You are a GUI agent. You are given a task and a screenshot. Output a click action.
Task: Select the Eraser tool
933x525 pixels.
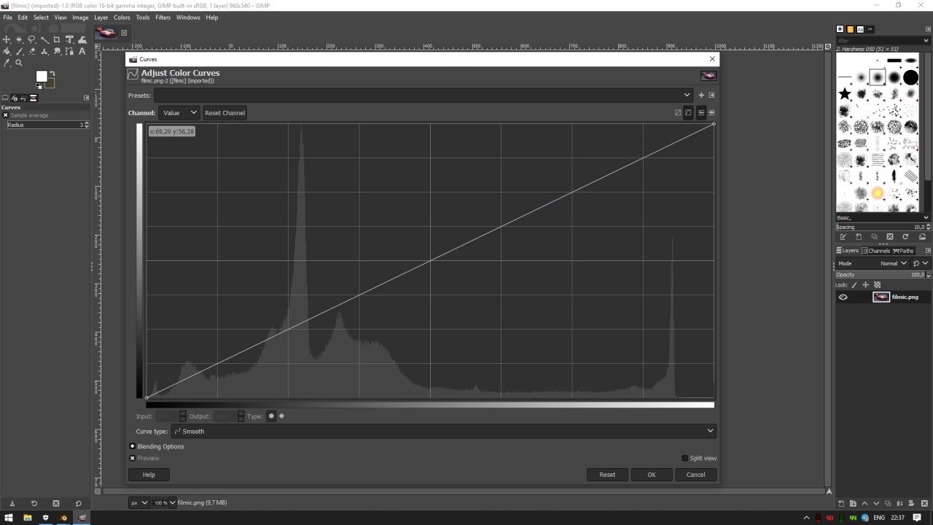click(x=32, y=51)
